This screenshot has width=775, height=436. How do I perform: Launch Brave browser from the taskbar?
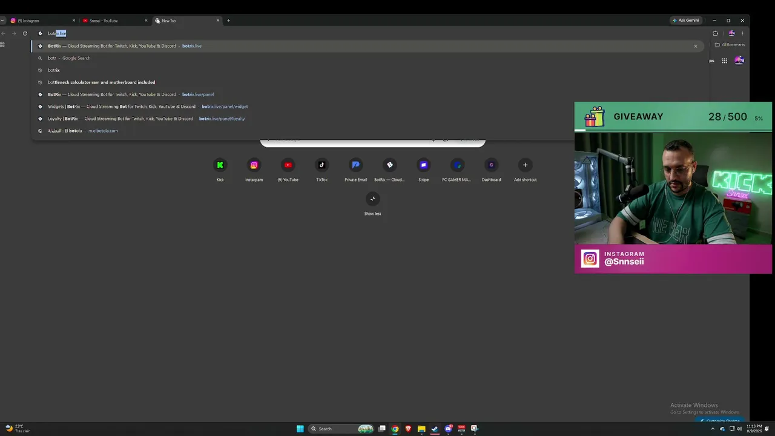click(408, 429)
